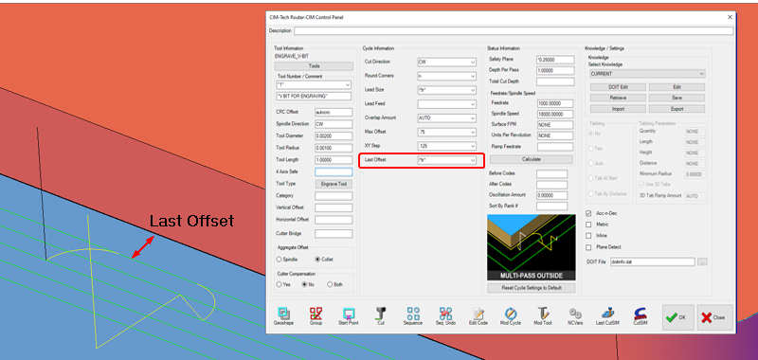Image resolution: width=758 pixels, height=360 pixels.
Task: Click the Retrieve button
Action: [618, 98]
